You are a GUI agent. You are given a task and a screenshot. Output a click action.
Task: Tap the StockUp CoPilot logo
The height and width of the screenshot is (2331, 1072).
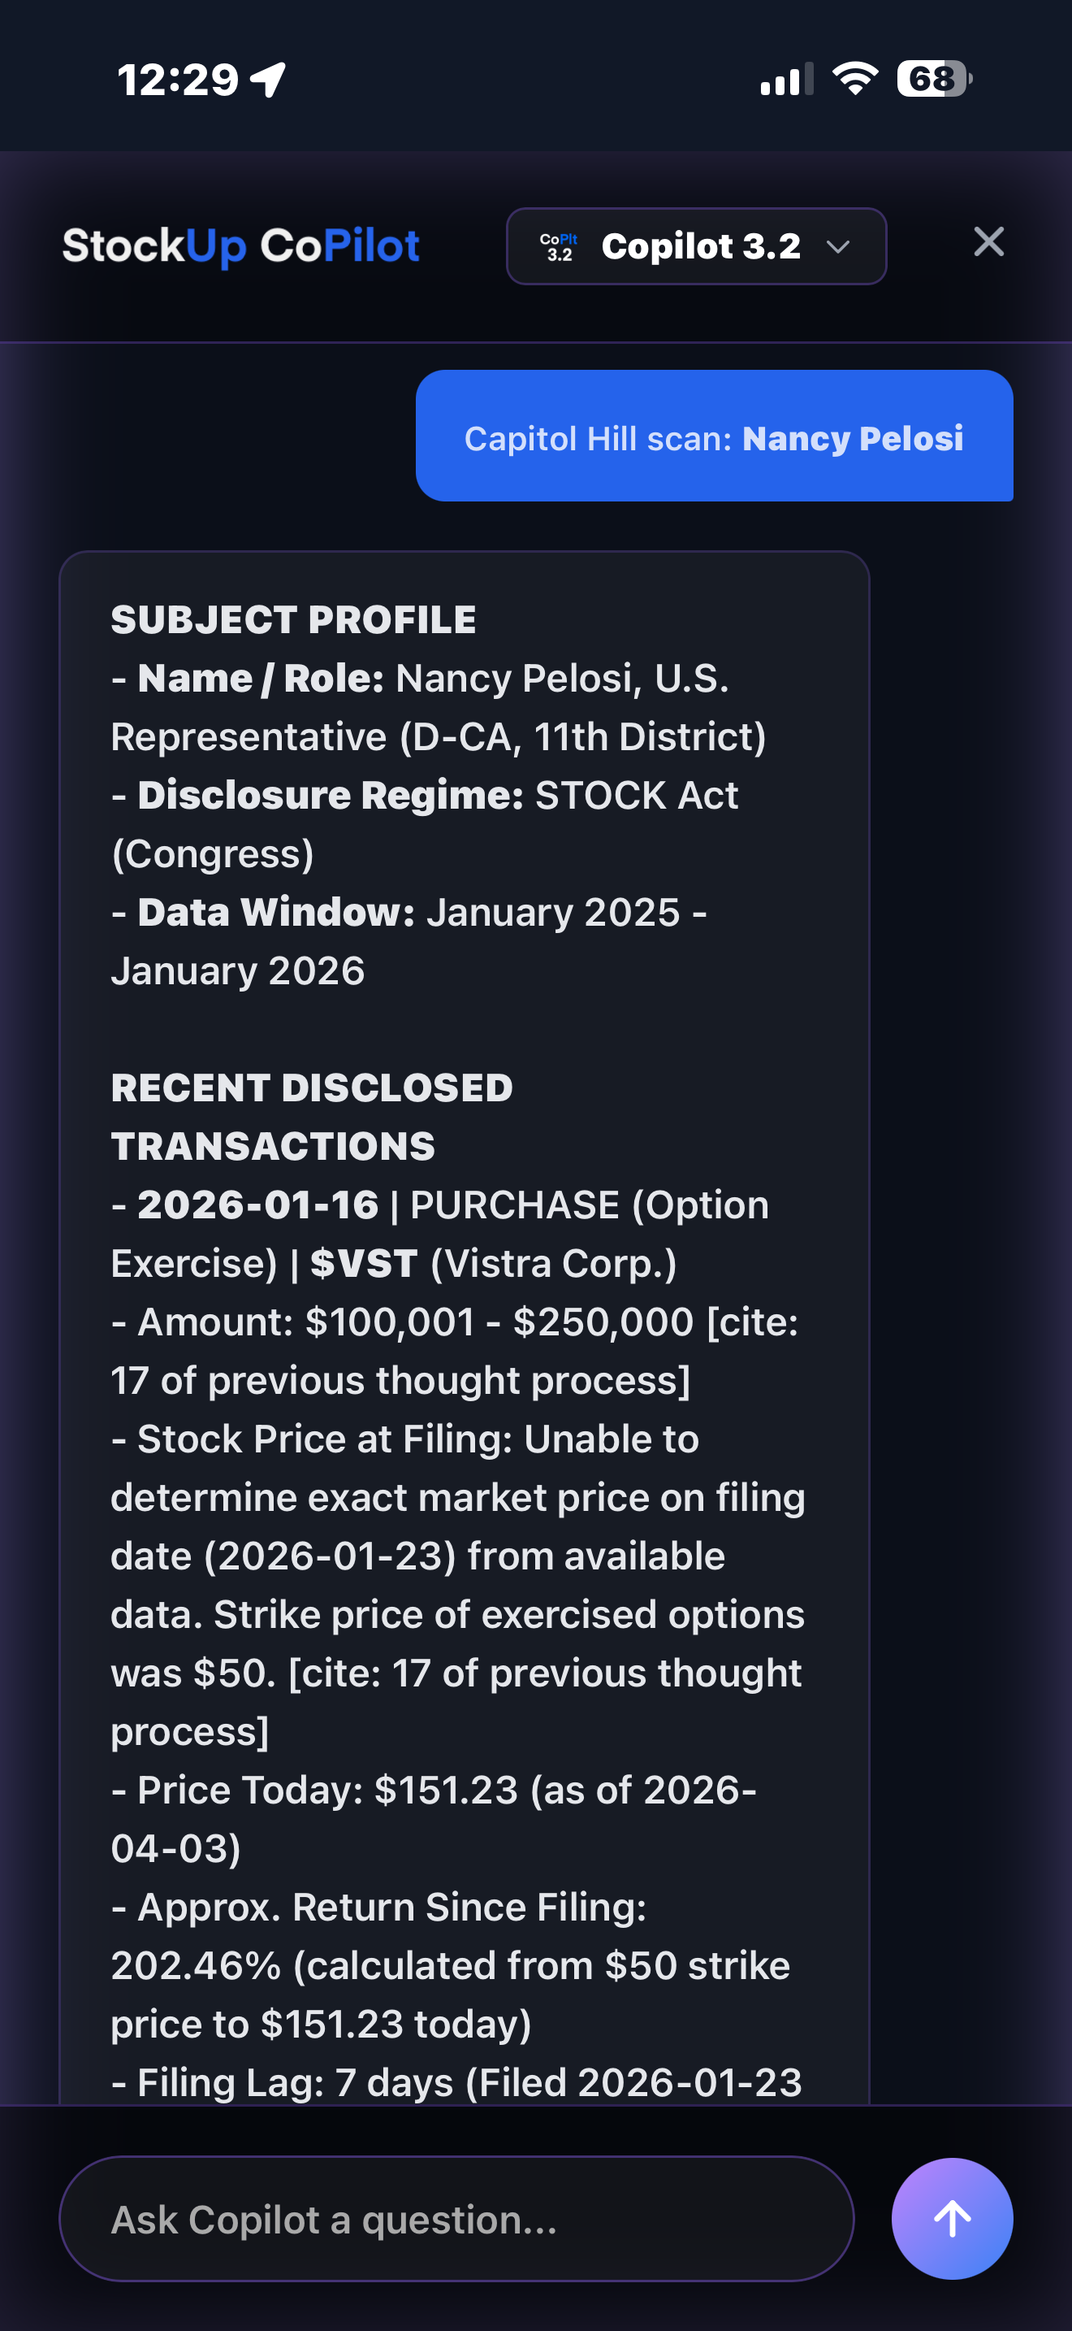click(240, 246)
